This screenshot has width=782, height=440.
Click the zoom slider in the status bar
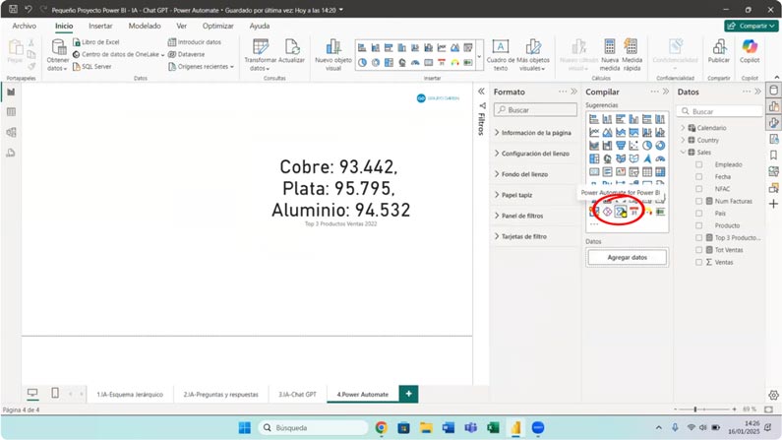tap(695, 409)
